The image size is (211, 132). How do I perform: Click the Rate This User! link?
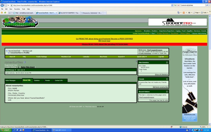[x=28, y=67]
